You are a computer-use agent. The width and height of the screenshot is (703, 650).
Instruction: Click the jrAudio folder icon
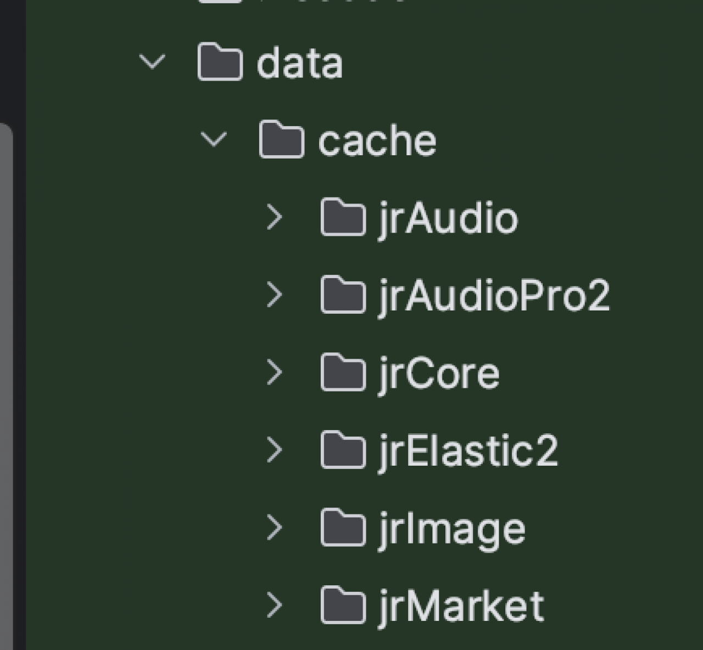coord(343,218)
